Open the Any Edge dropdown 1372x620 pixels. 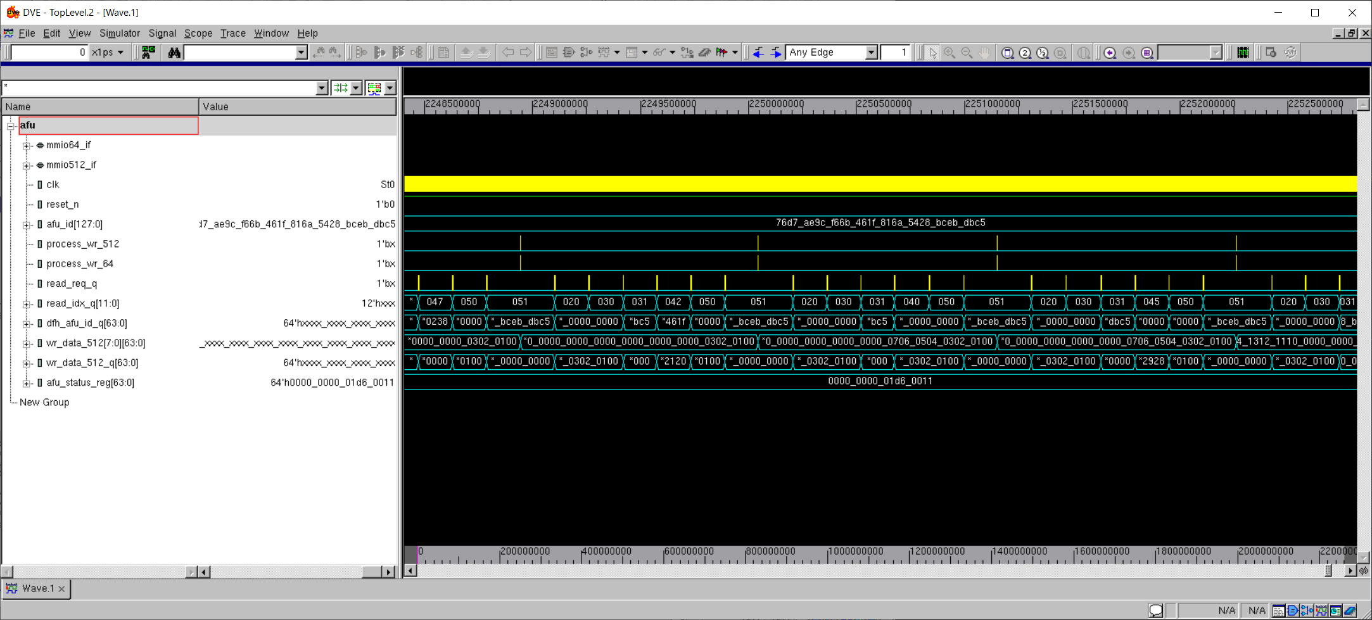coord(872,53)
